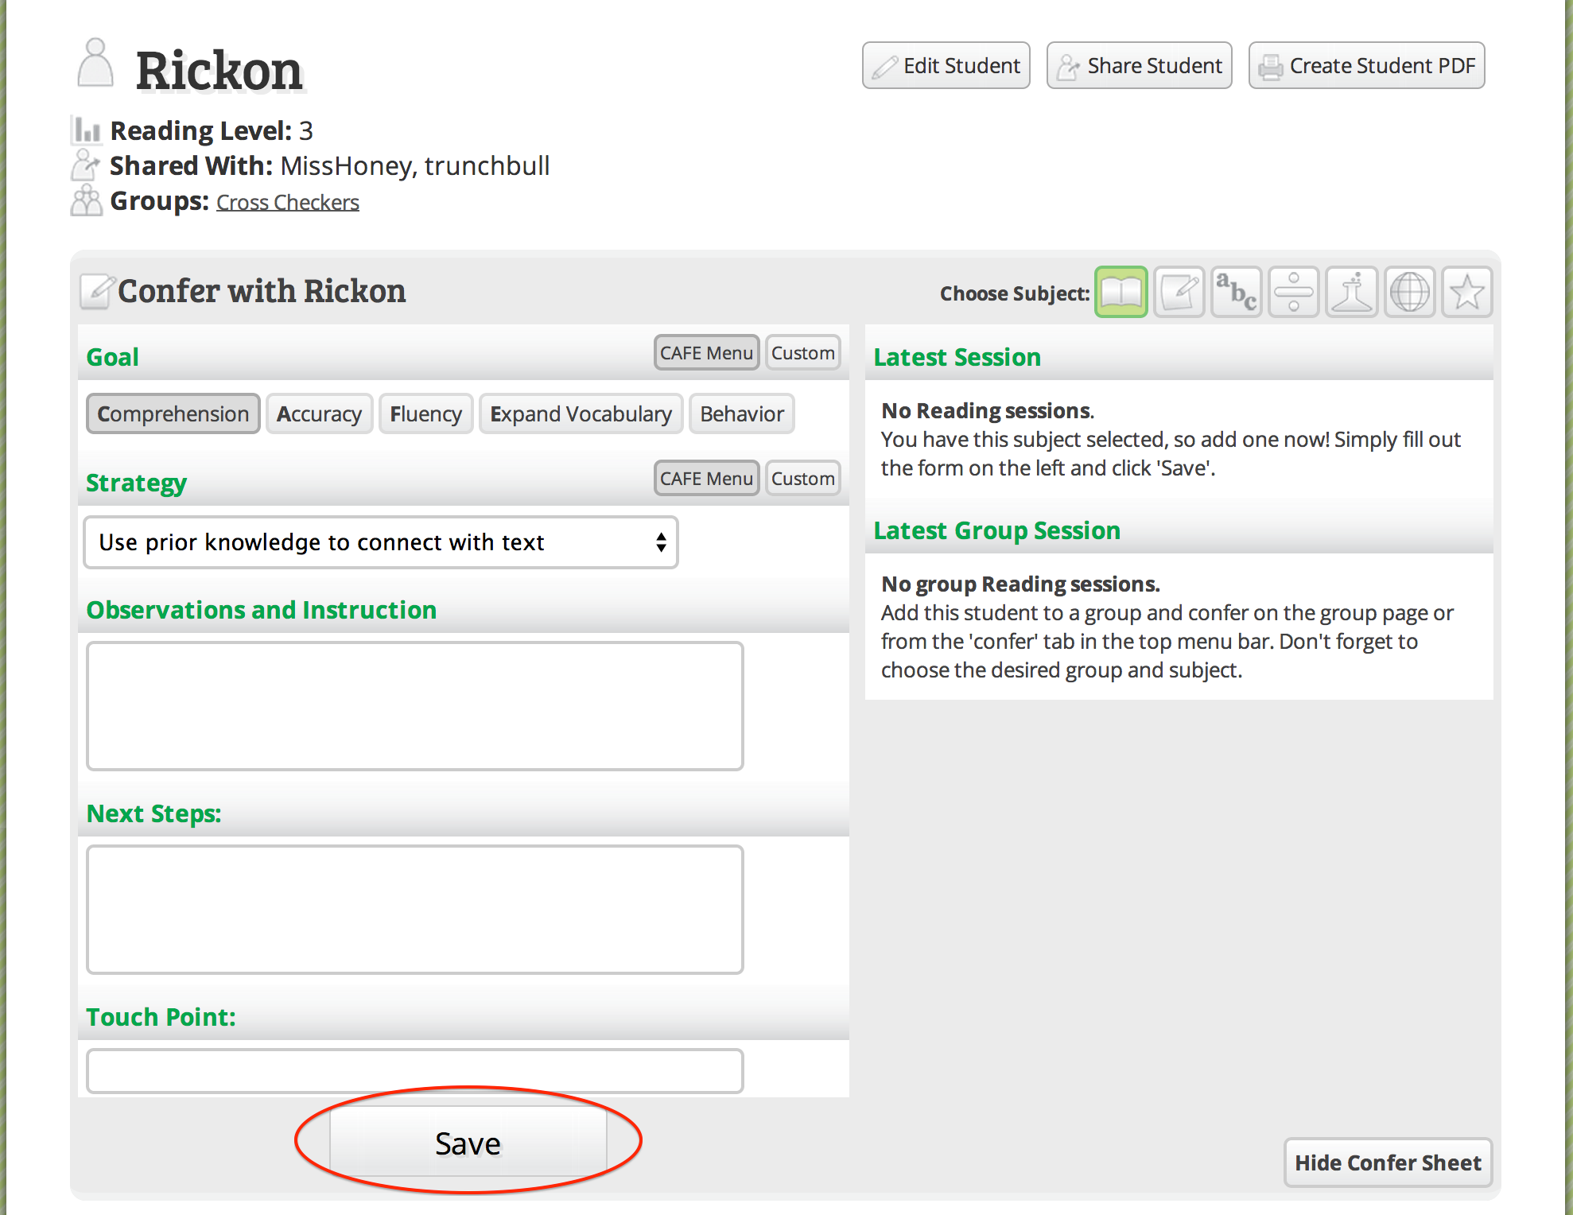Click Create Student PDF
The image size is (1573, 1215).
1366,65
